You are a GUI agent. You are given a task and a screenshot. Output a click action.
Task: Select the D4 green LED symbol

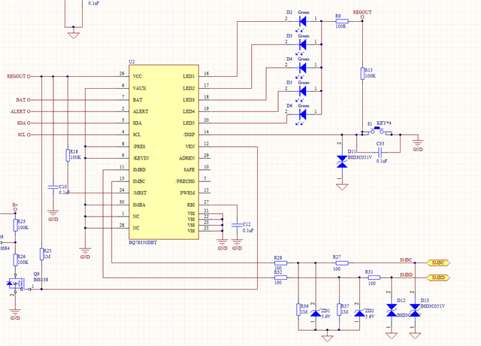(x=302, y=68)
